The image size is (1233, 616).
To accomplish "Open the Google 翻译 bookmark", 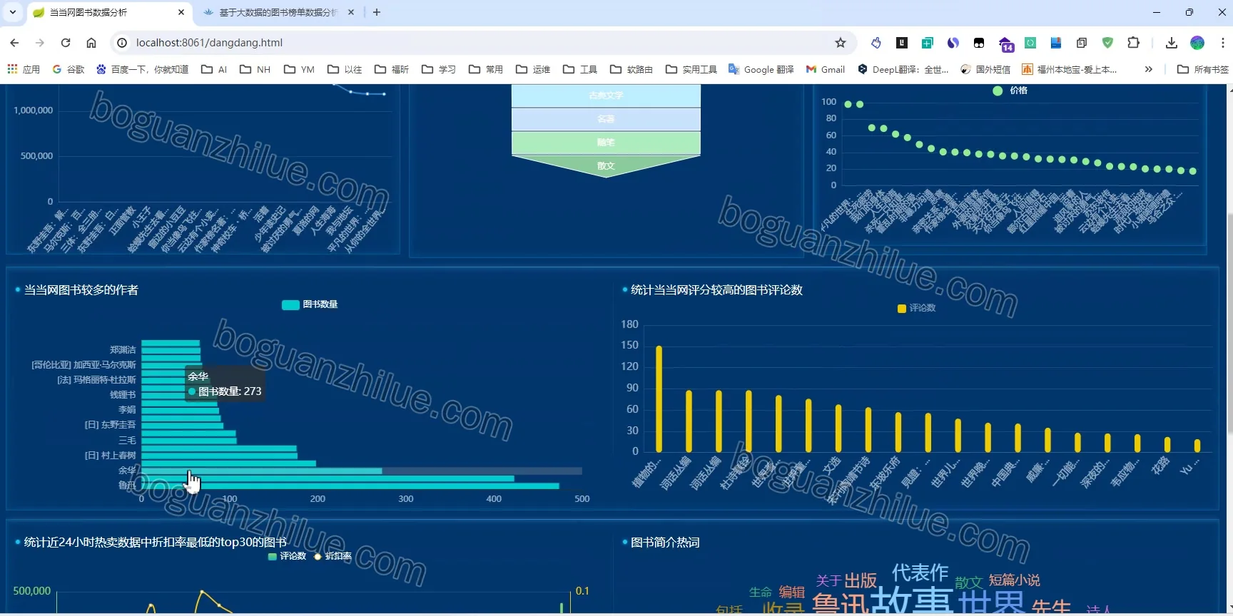I will click(761, 69).
